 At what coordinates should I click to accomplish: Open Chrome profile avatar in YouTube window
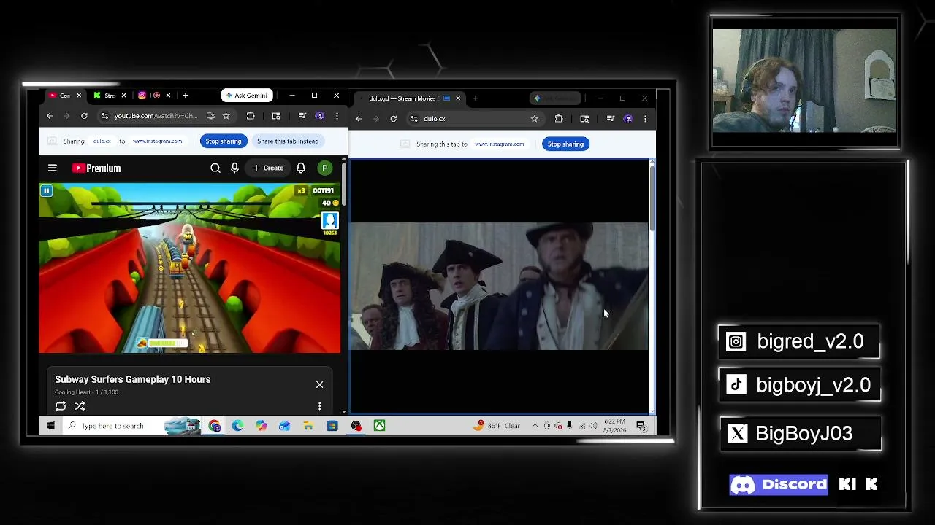coord(319,116)
